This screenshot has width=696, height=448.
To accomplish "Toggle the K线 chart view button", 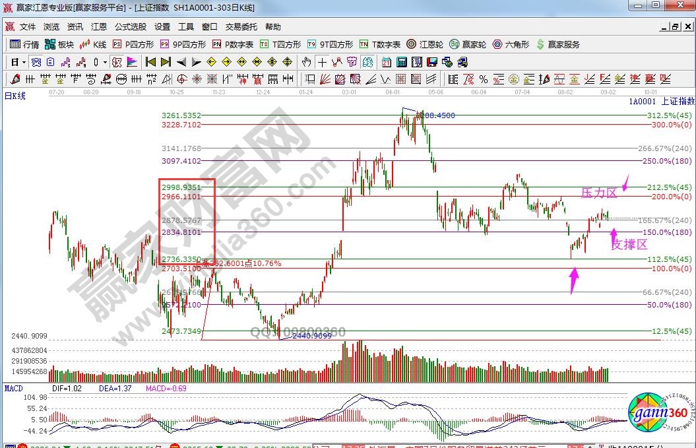I will pos(93,44).
